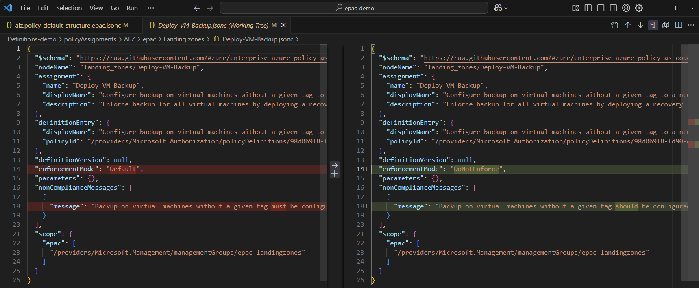Stage the change using the diff gutter plus
Viewport: 699px width, 288px height.
(335, 174)
